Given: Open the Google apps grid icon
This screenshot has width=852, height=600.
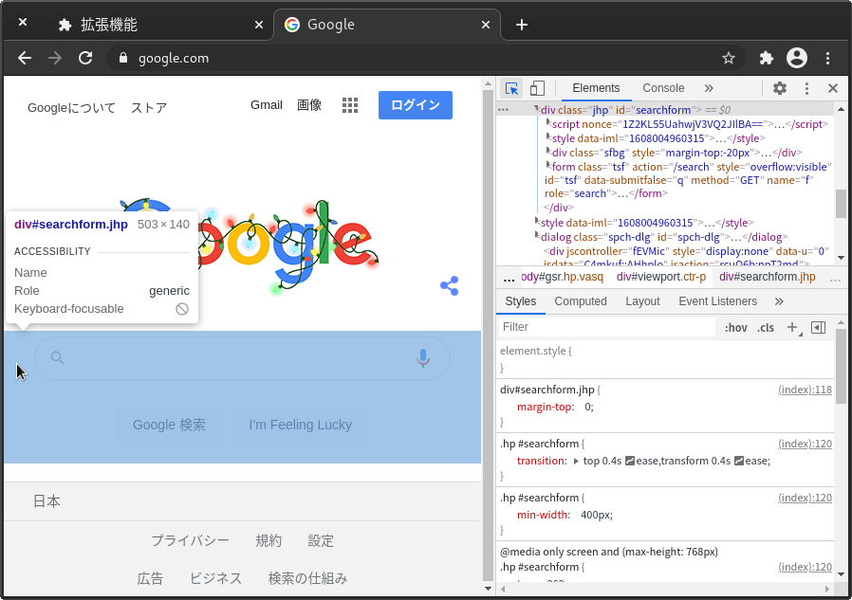Looking at the screenshot, I should point(350,105).
